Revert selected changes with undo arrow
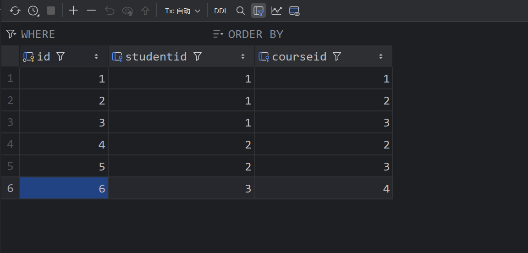Screen dimensions: 528x253 click(110, 11)
